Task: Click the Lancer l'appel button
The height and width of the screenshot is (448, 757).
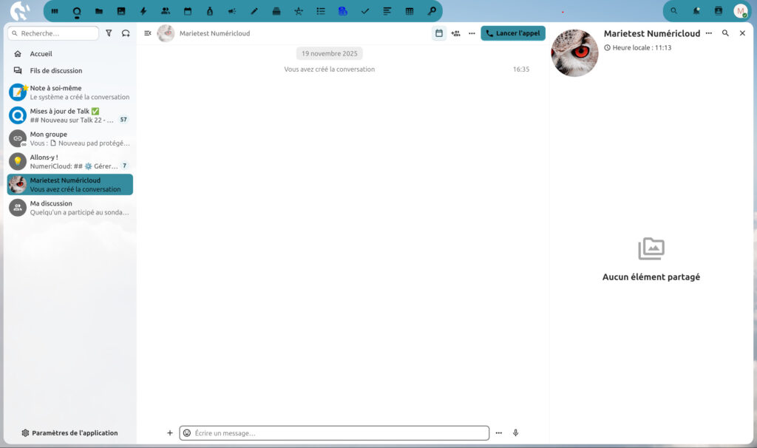Action: click(513, 33)
